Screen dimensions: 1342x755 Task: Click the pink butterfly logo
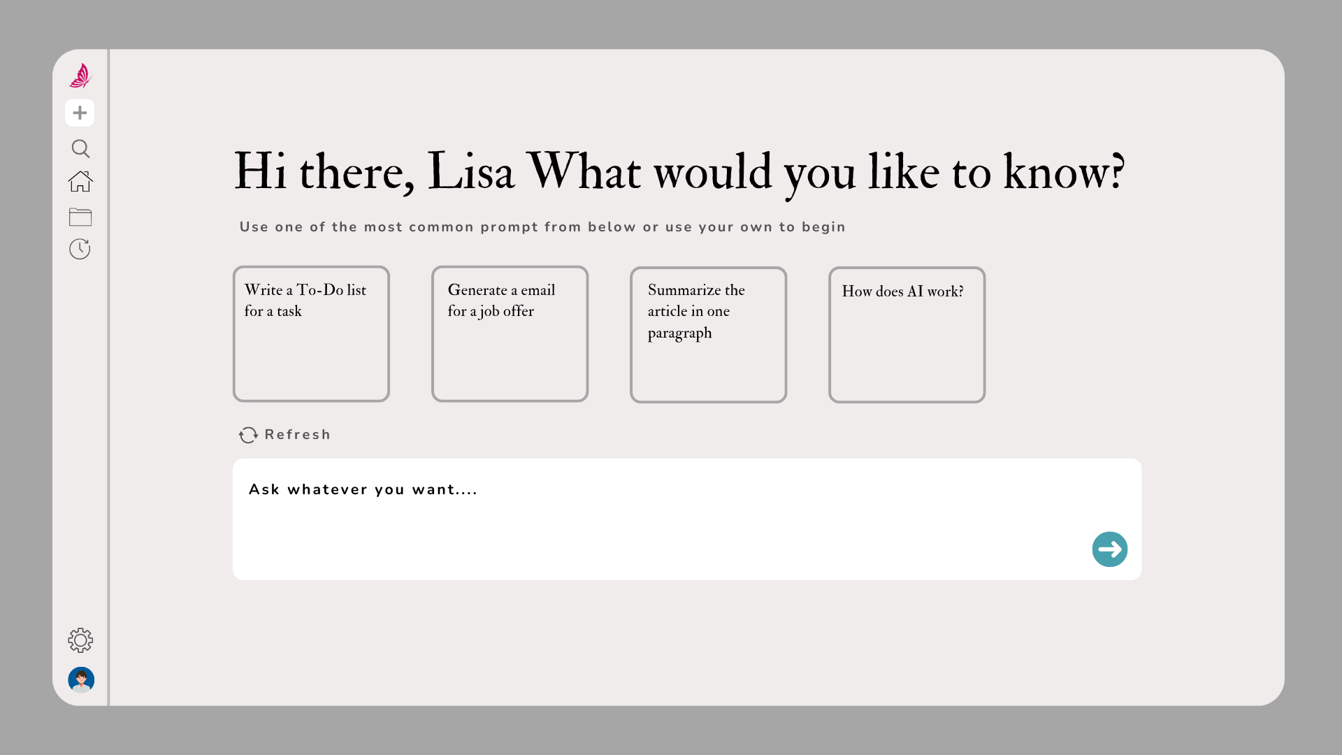80,76
